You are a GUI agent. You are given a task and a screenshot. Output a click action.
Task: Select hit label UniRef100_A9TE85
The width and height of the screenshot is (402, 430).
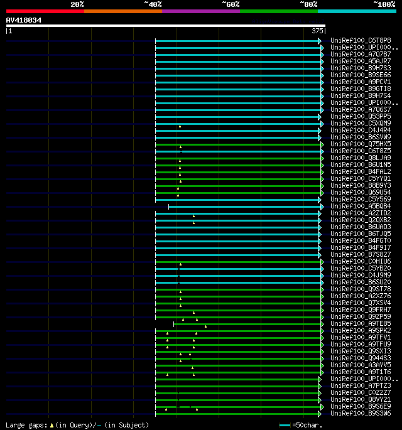(x=361, y=323)
